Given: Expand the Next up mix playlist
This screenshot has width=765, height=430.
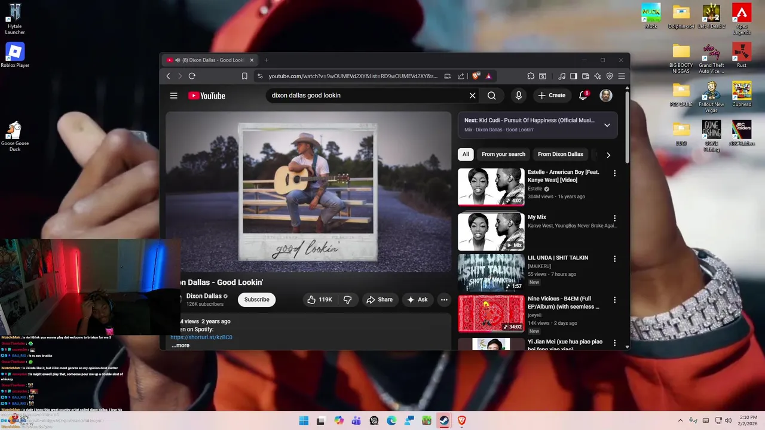Looking at the screenshot, I should [x=607, y=125].
